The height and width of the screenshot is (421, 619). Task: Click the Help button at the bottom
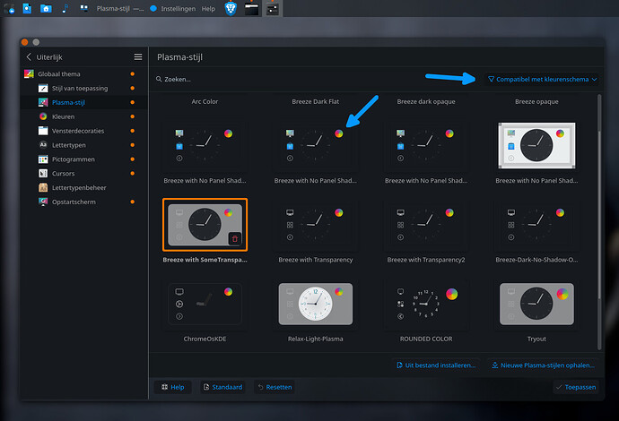tap(172, 387)
